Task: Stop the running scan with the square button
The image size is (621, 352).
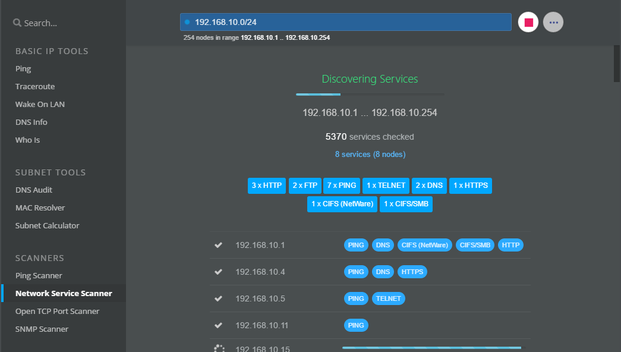Action: [528, 21]
